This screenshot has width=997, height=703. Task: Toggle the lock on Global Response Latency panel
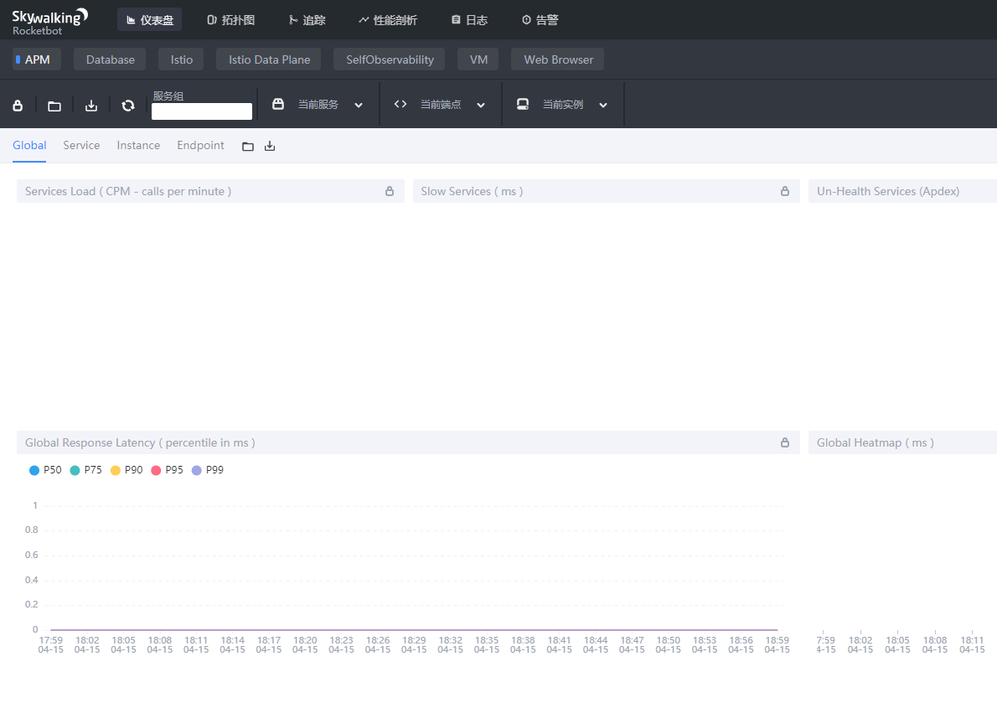(x=785, y=442)
